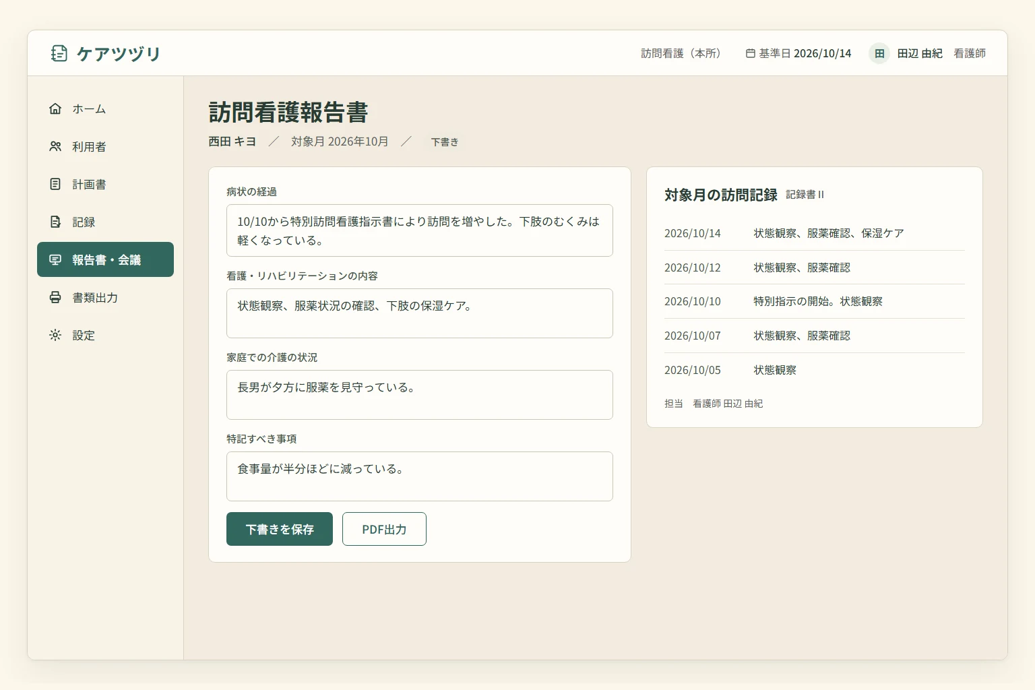1035x690 pixels.
Task: Click the 記録書 II label
Action: point(805,195)
